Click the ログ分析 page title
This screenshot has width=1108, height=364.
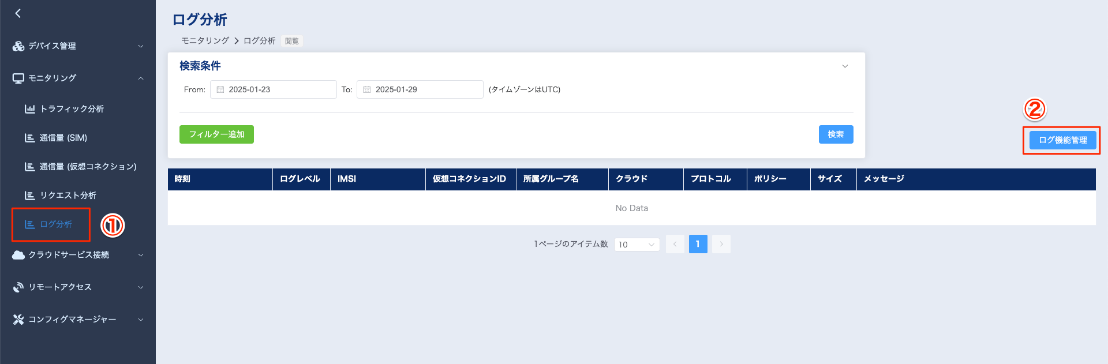(x=200, y=20)
